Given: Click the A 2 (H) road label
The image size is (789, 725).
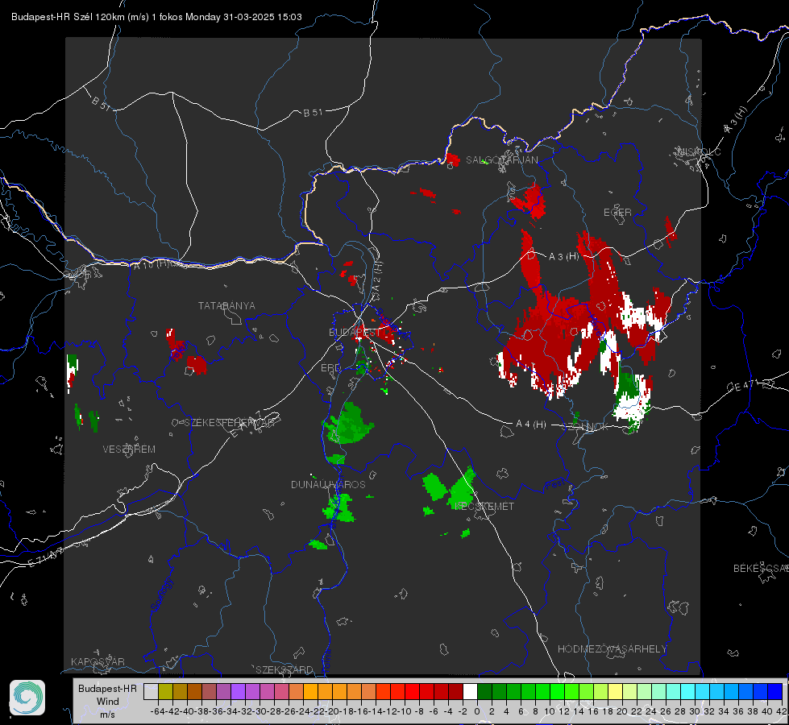Looking at the screenshot, I should coord(377,276).
